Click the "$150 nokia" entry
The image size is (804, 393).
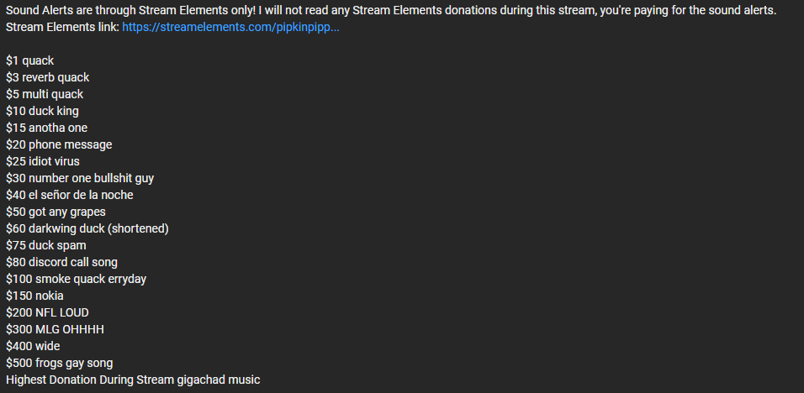click(34, 296)
